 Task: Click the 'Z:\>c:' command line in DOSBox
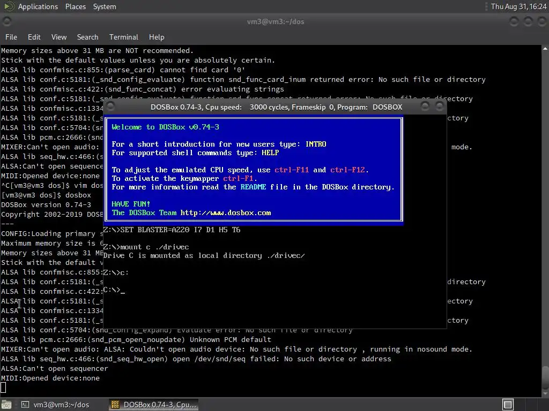tap(116, 272)
